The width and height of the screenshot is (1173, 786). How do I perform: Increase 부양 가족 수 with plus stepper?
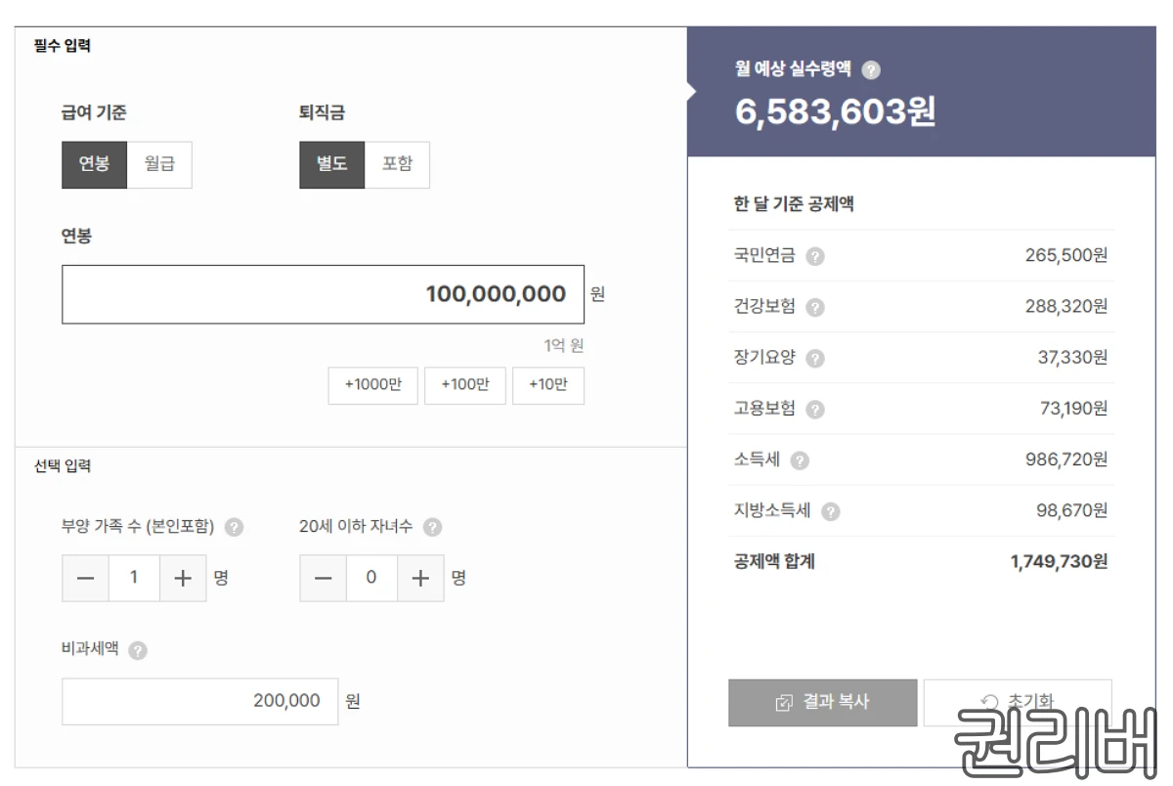point(183,578)
